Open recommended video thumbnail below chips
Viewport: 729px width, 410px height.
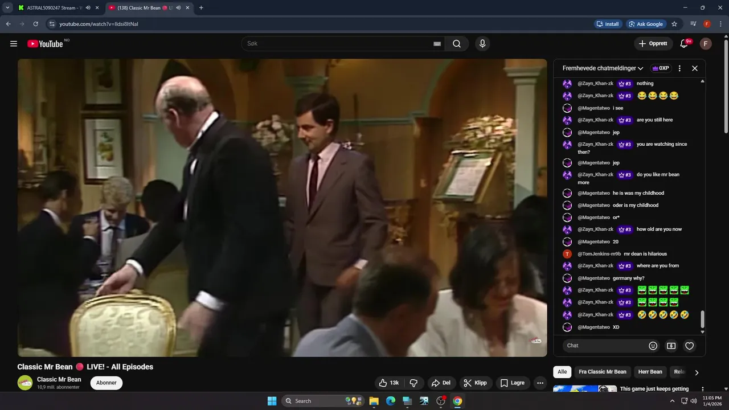coord(585,389)
